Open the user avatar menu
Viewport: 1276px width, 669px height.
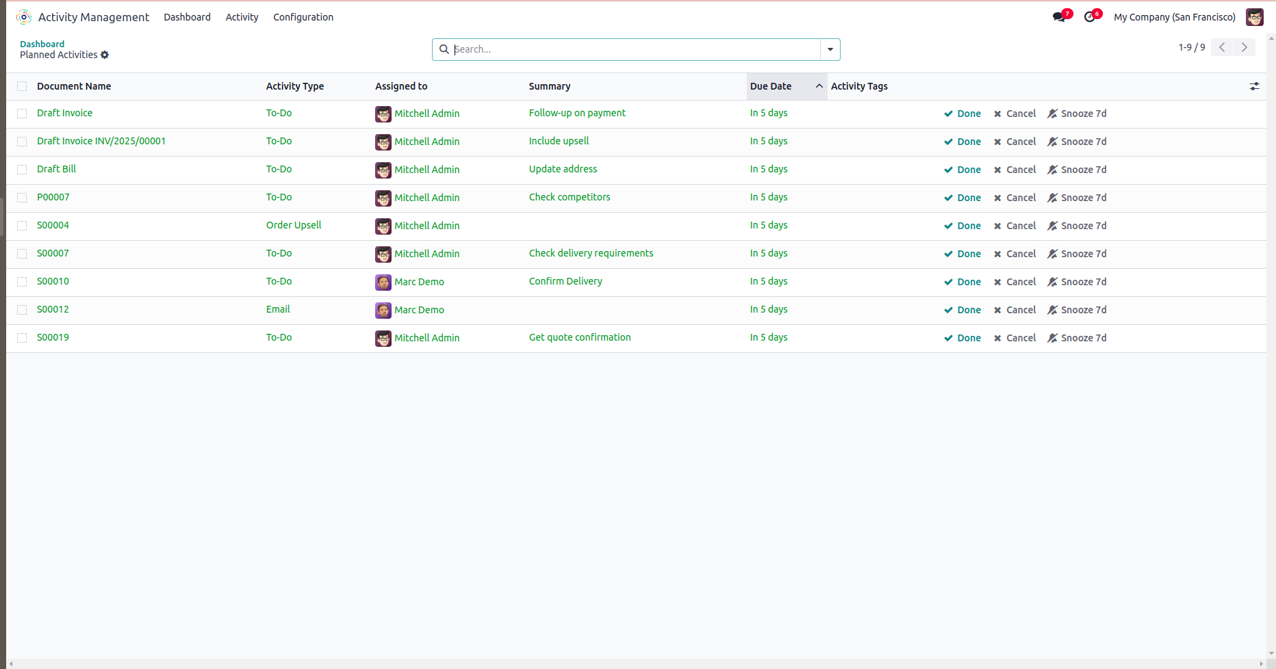(x=1255, y=17)
